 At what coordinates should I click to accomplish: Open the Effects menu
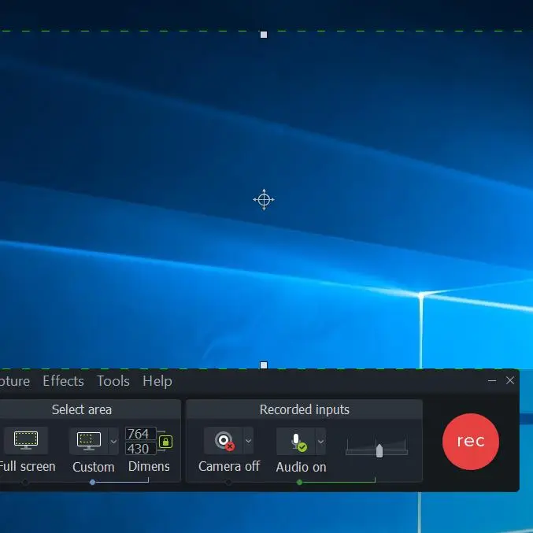point(63,381)
